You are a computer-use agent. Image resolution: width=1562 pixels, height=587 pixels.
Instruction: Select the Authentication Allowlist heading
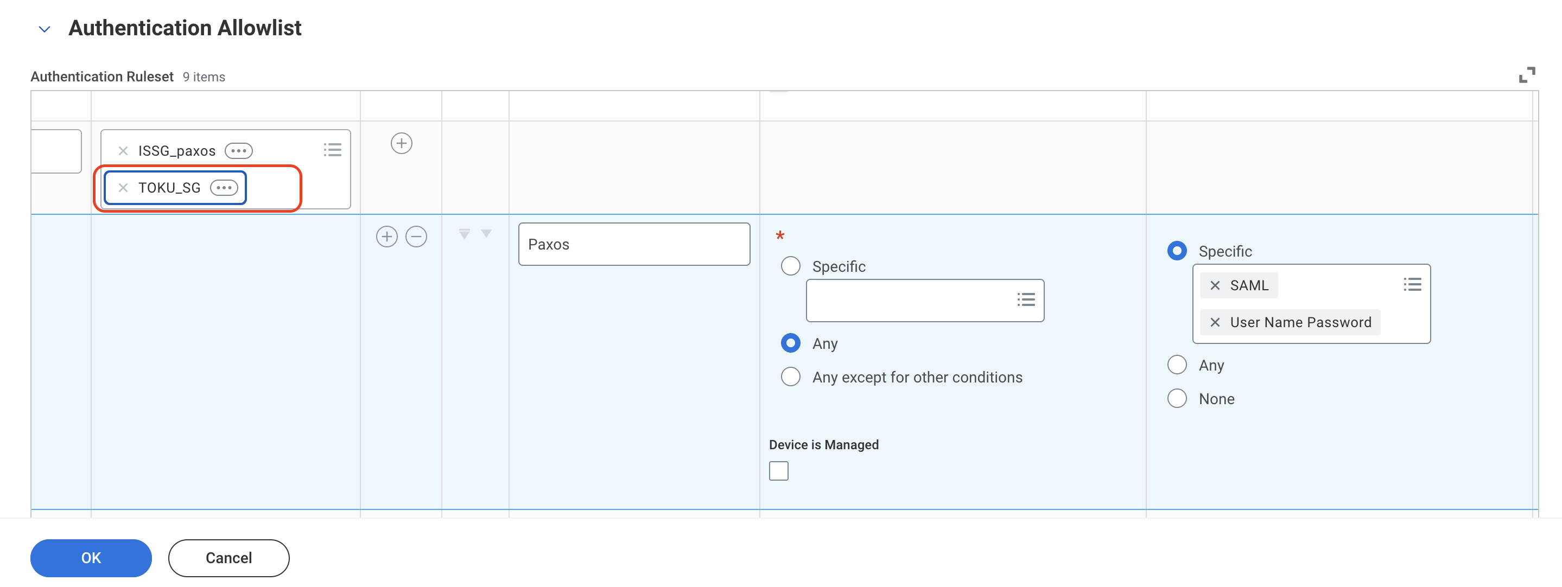point(185,28)
